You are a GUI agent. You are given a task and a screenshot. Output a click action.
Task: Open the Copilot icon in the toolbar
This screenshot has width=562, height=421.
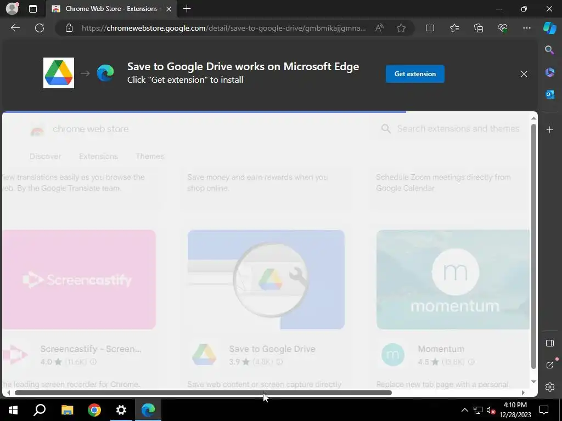[550, 28]
